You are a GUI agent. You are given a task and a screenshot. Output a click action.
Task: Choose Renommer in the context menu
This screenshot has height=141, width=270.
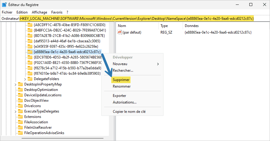point(121,86)
